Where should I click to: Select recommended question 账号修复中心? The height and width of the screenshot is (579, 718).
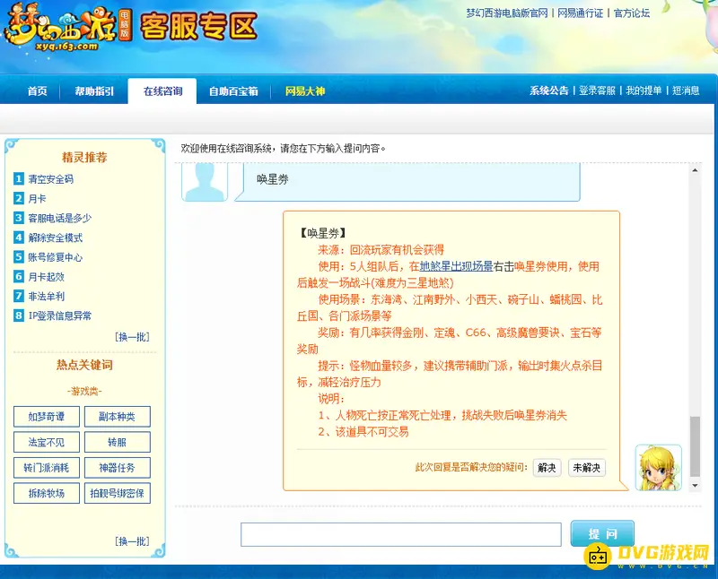(x=56, y=257)
